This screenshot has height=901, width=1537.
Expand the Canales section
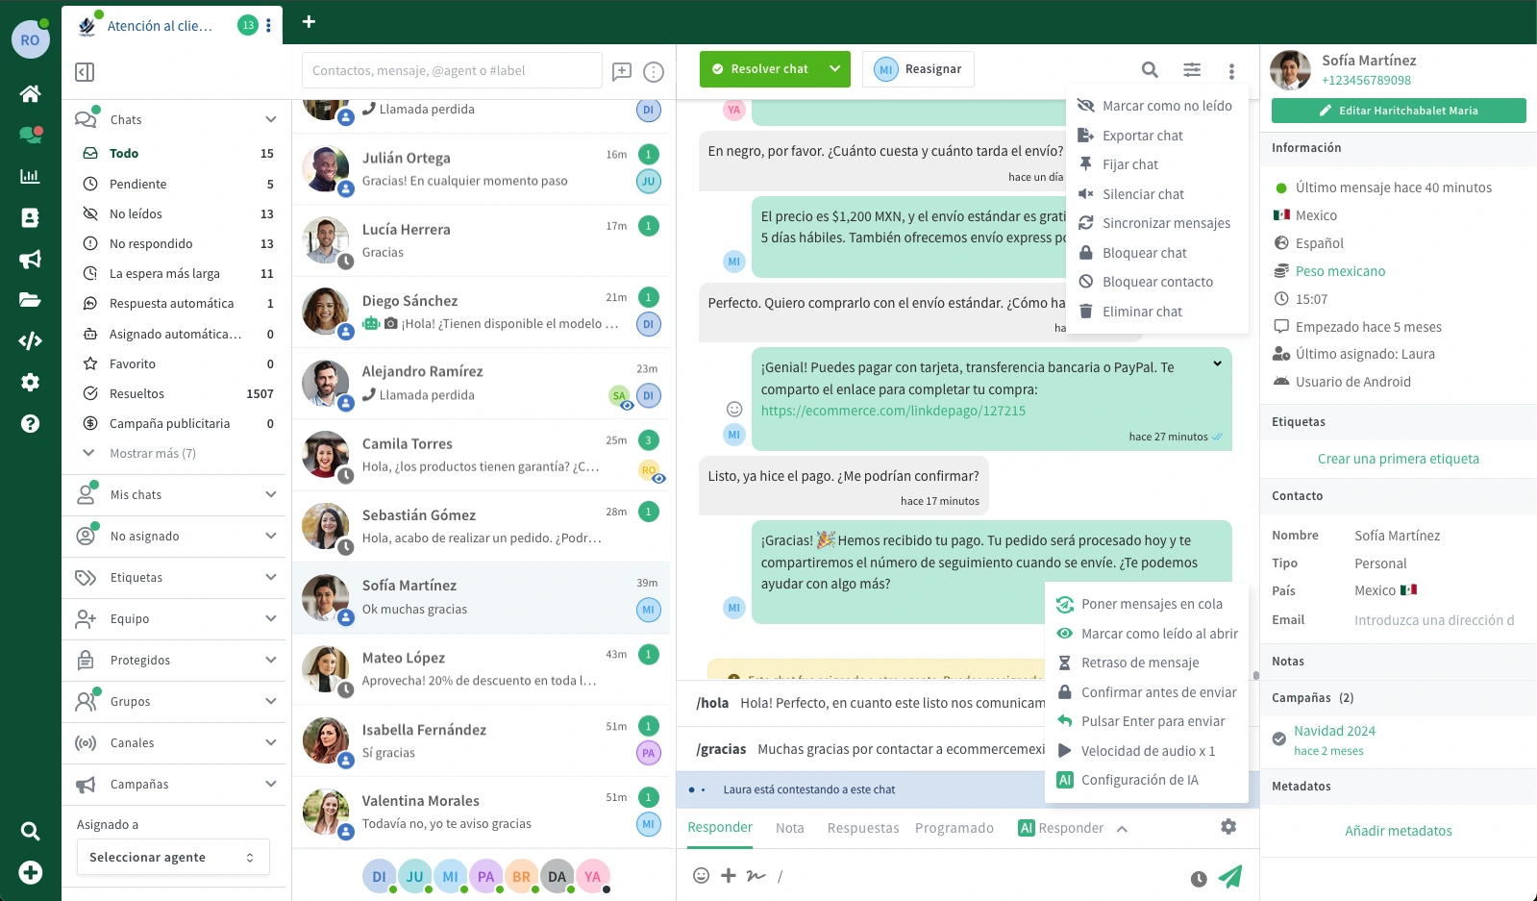point(175,742)
